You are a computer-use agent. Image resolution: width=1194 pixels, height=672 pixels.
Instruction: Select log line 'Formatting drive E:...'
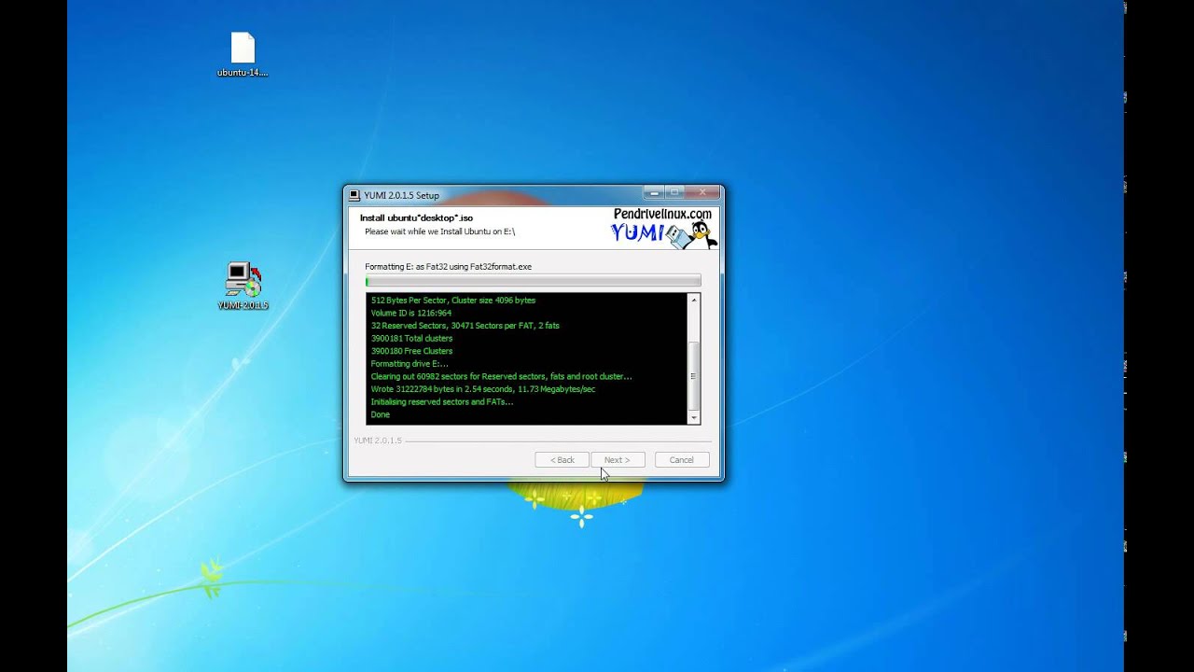point(410,364)
